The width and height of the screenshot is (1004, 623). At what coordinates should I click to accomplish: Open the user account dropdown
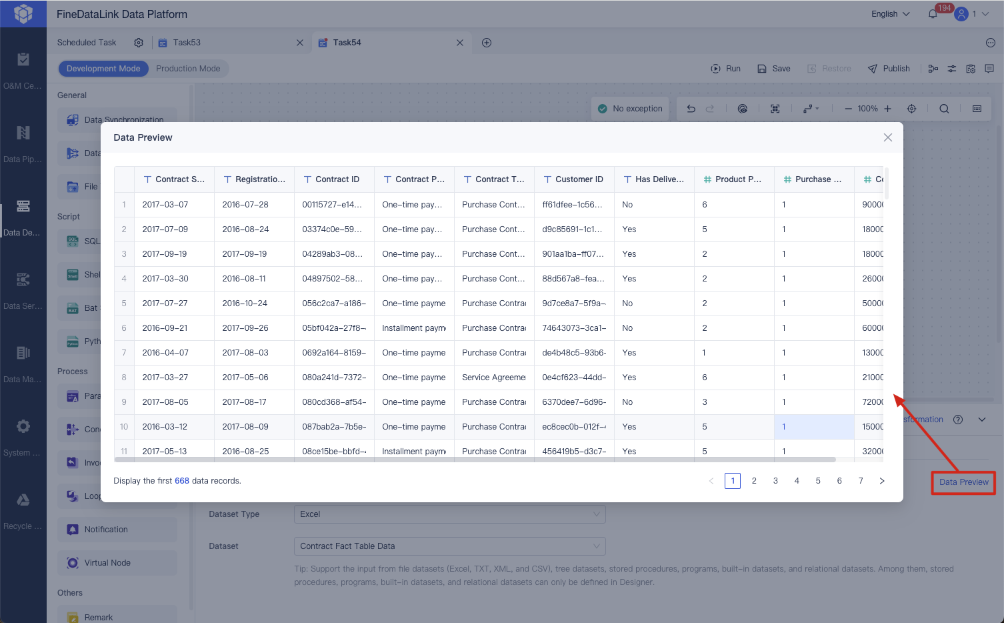pyautogui.click(x=971, y=14)
